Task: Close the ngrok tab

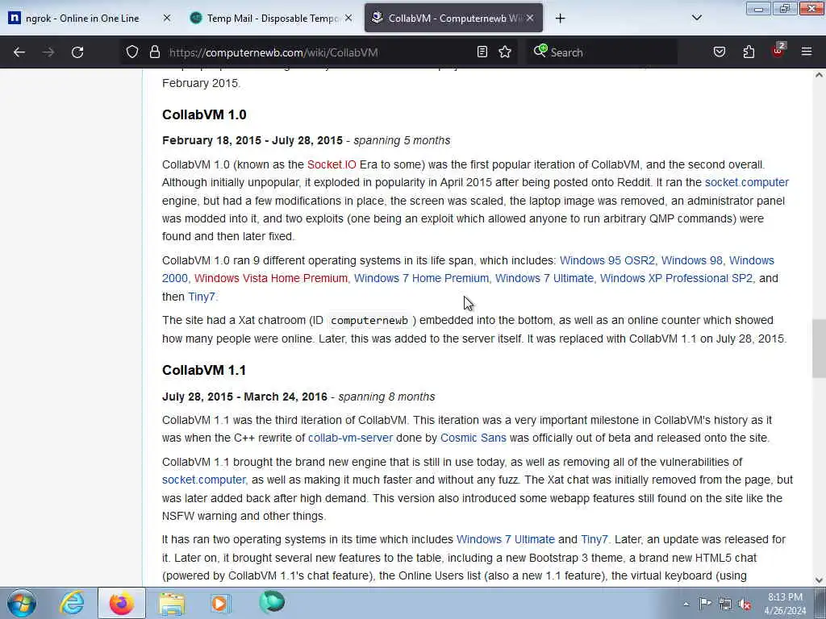Action: [x=166, y=18]
